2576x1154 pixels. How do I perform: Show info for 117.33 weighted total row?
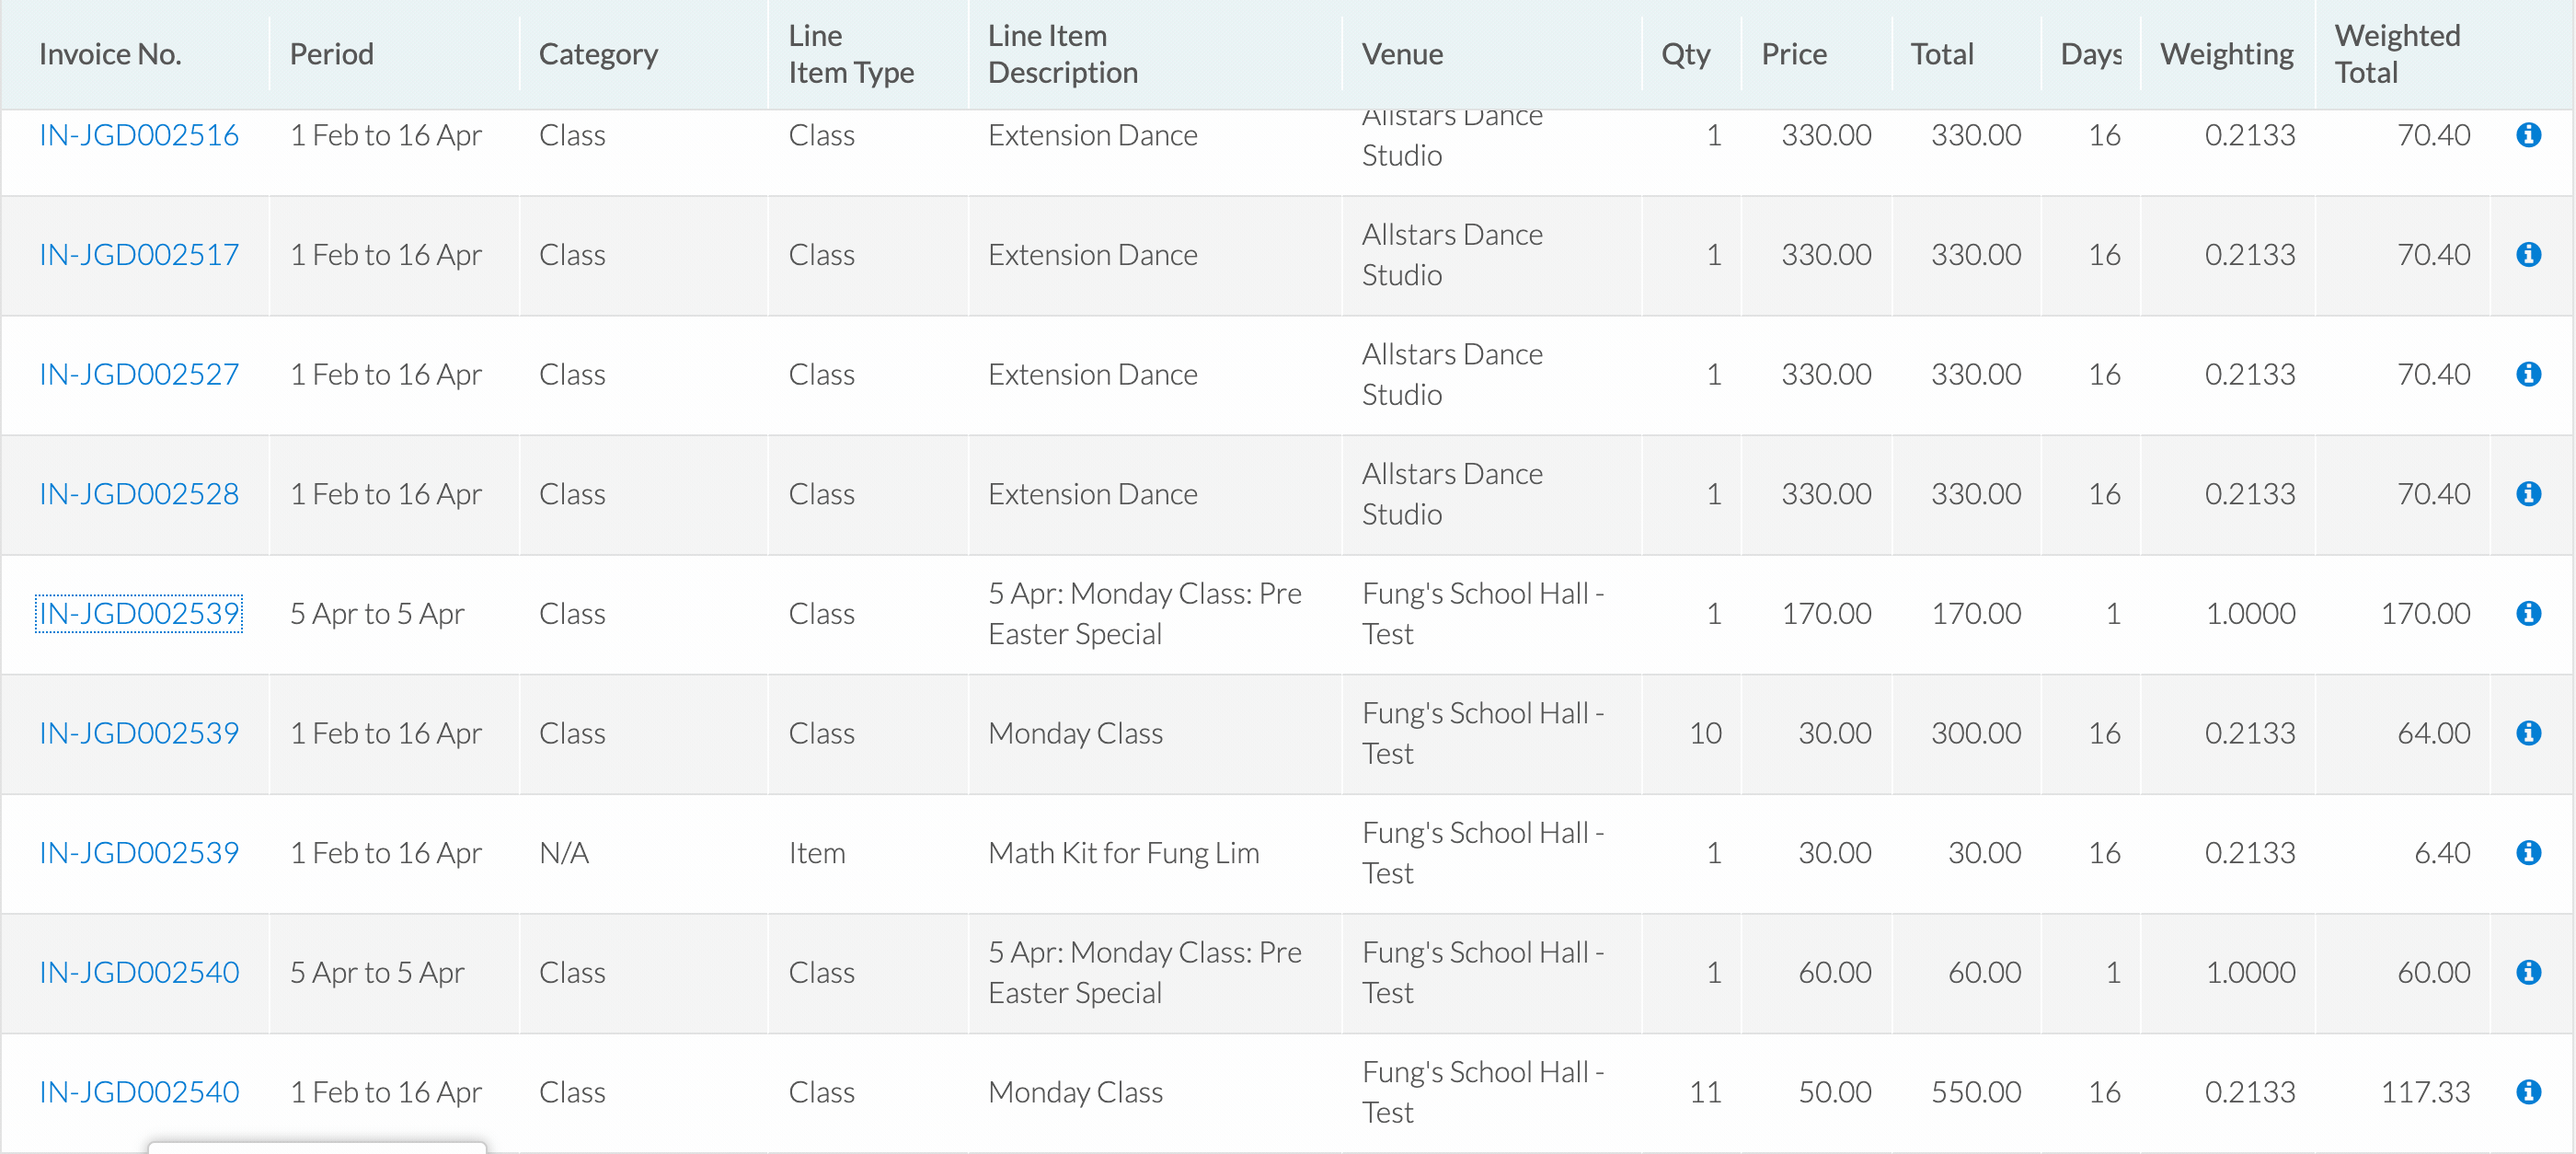pyautogui.click(x=2528, y=1092)
